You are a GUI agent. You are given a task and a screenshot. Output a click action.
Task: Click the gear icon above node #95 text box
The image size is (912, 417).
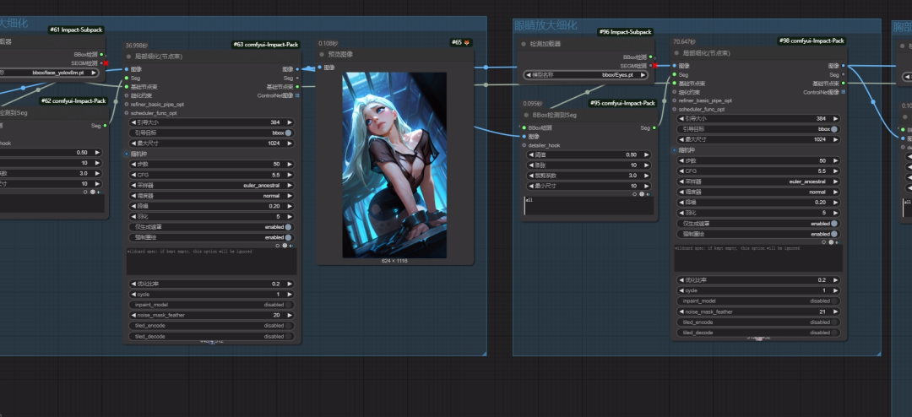(642, 193)
